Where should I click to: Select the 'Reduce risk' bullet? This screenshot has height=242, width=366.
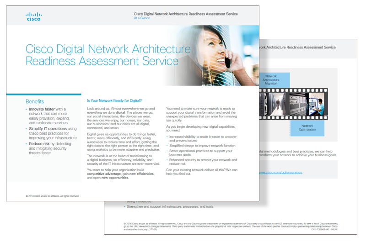tap(49, 148)
